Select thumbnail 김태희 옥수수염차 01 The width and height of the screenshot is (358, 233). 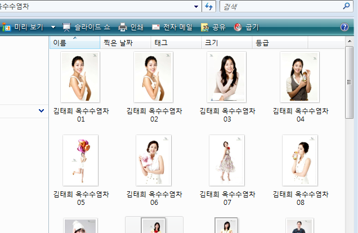click(80, 77)
